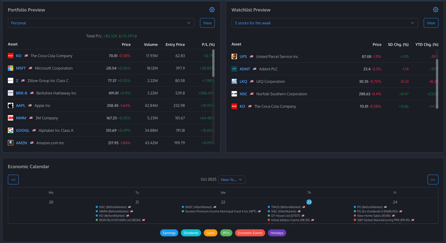Click the Coca-Cola logo in Watchlist Preview

(x=234, y=106)
